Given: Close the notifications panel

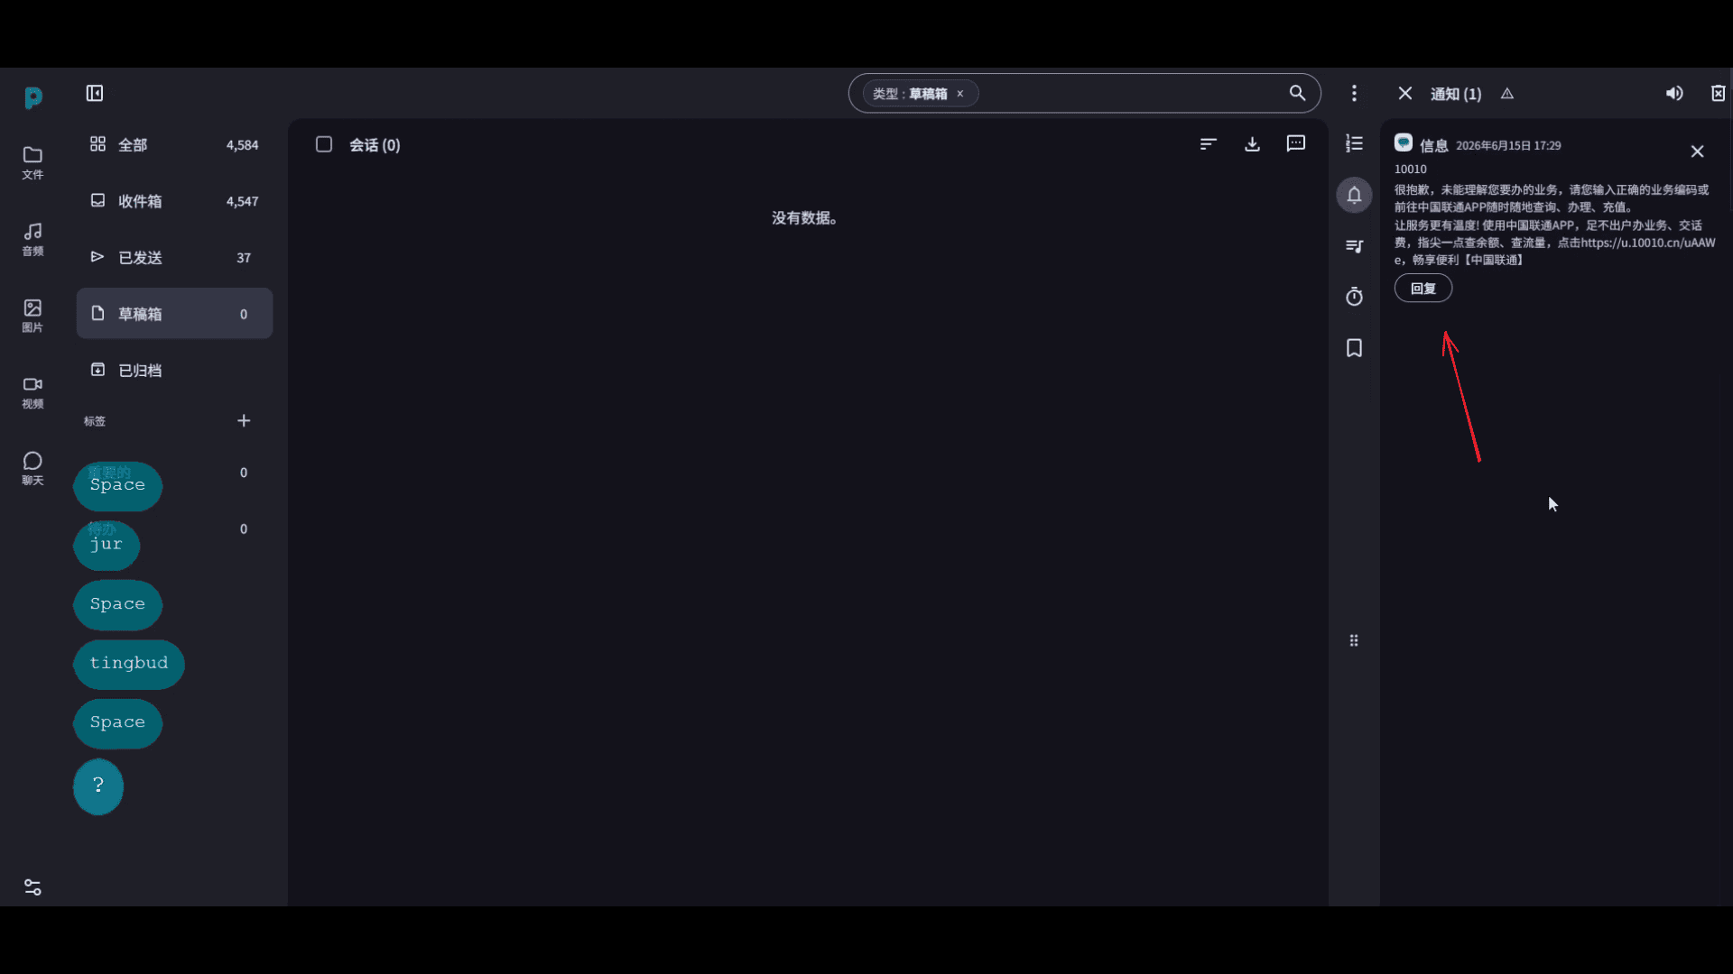Looking at the screenshot, I should [1405, 93].
